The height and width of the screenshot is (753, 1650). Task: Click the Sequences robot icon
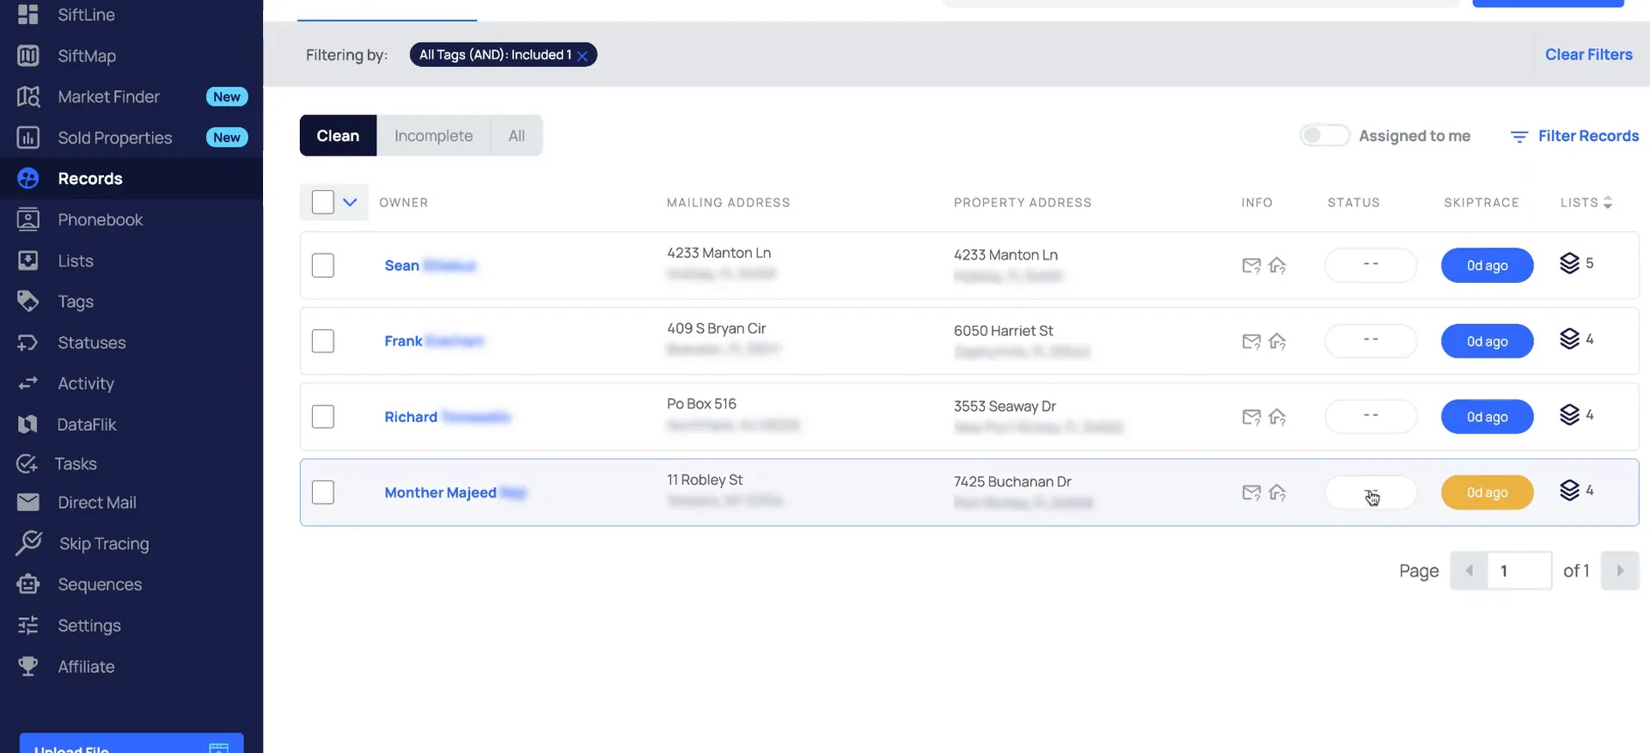(x=28, y=585)
